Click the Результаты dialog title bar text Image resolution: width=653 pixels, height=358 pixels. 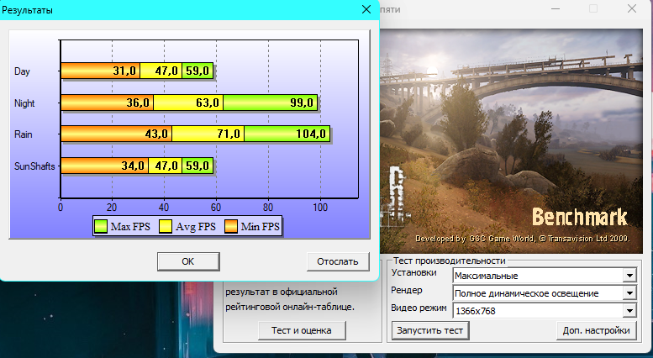click(x=27, y=10)
